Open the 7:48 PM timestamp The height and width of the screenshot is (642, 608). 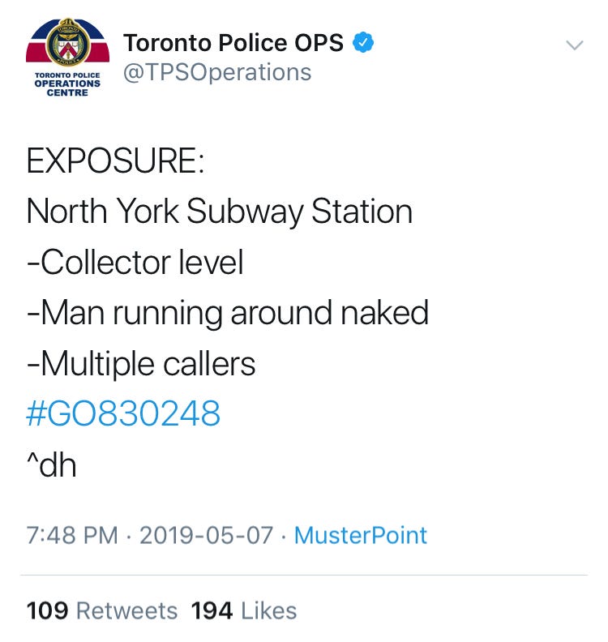pos(72,535)
